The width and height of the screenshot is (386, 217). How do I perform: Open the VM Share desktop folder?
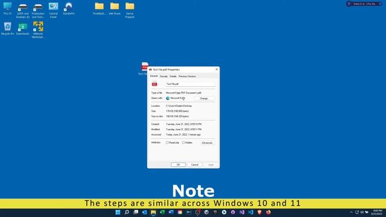tap(115, 8)
